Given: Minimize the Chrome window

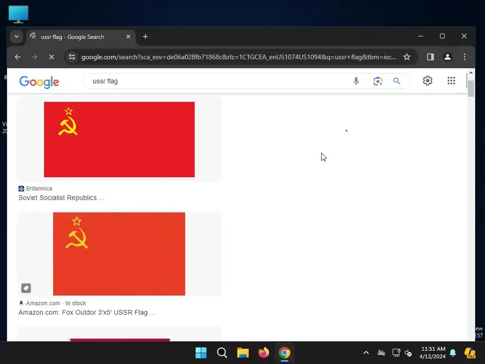Looking at the screenshot, I should pyautogui.click(x=421, y=36).
